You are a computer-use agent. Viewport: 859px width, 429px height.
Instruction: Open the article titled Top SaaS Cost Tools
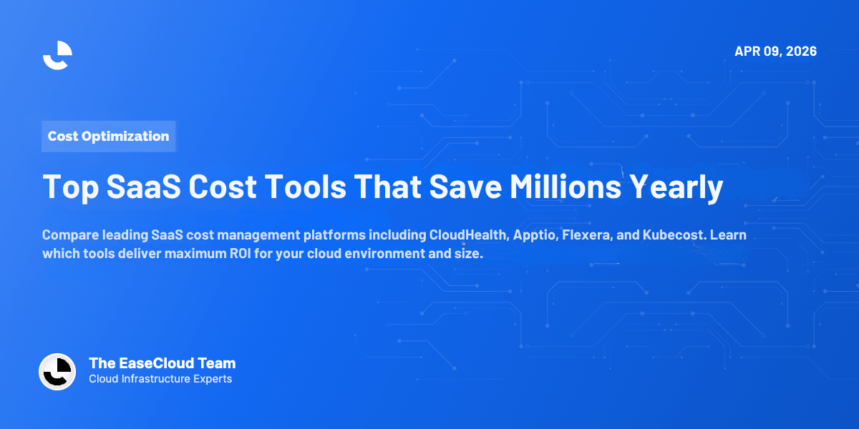pos(383,187)
